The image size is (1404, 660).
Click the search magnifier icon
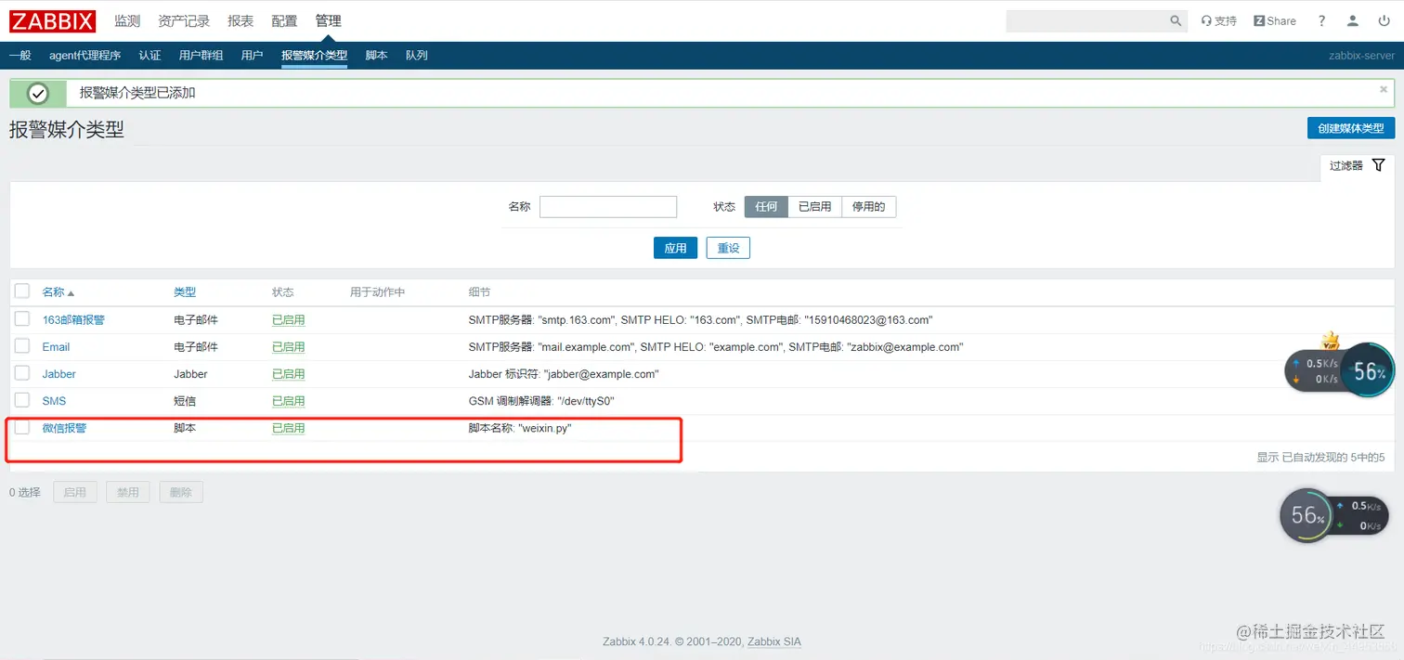tap(1176, 20)
